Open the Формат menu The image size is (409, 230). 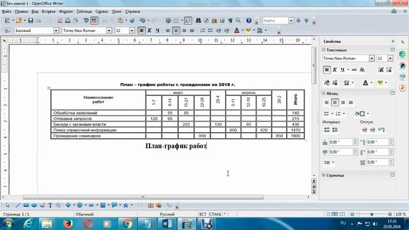[x=66, y=11]
